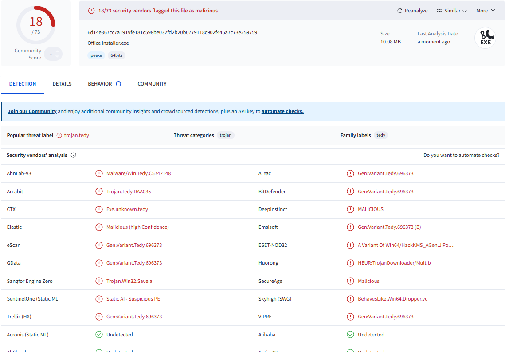Click HEUR:TrojanDownloader/Mult.b result
The width and height of the screenshot is (509, 352).
pyautogui.click(x=395, y=263)
